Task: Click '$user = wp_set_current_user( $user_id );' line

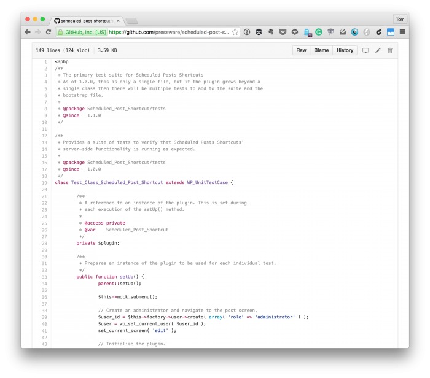Action: pos(152,324)
